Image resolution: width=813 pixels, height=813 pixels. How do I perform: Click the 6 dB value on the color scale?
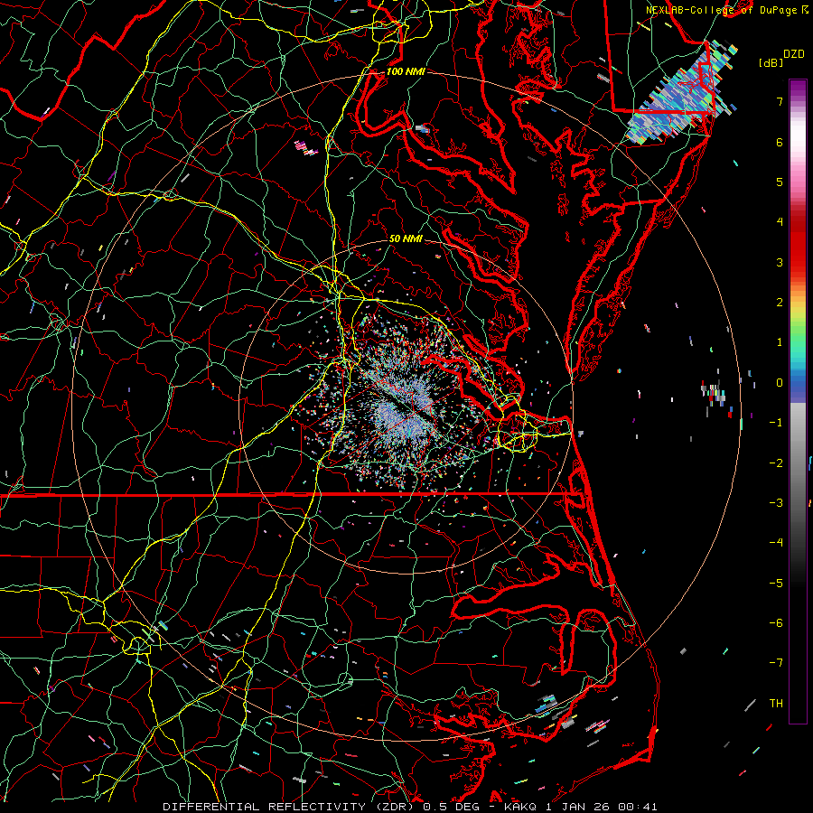(x=780, y=142)
